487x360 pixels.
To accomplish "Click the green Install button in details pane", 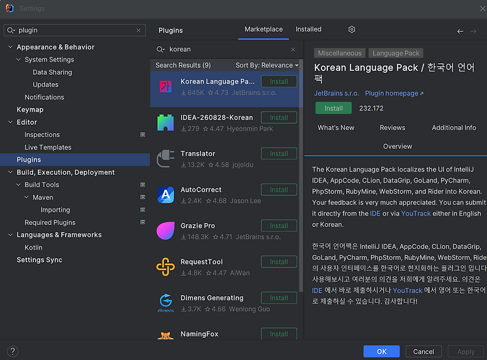I will pos(334,108).
